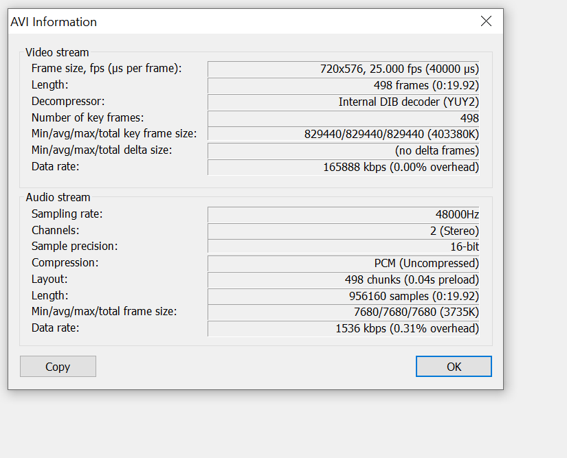Screen dimensions: 567x458
Task: Select the Number of key frames value
Action: tap(344, 118)
